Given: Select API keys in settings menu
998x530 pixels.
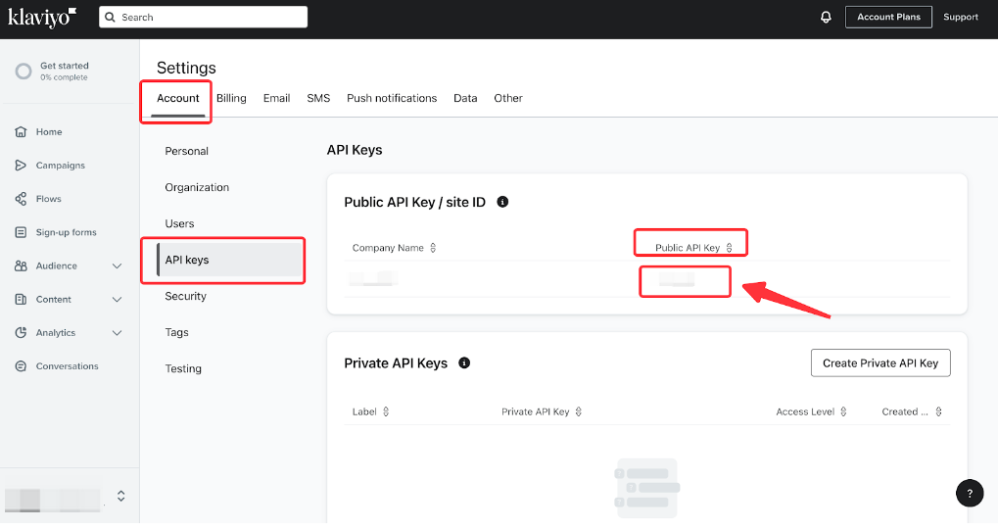Looking at the screenshot, I should tap(229, 260).
